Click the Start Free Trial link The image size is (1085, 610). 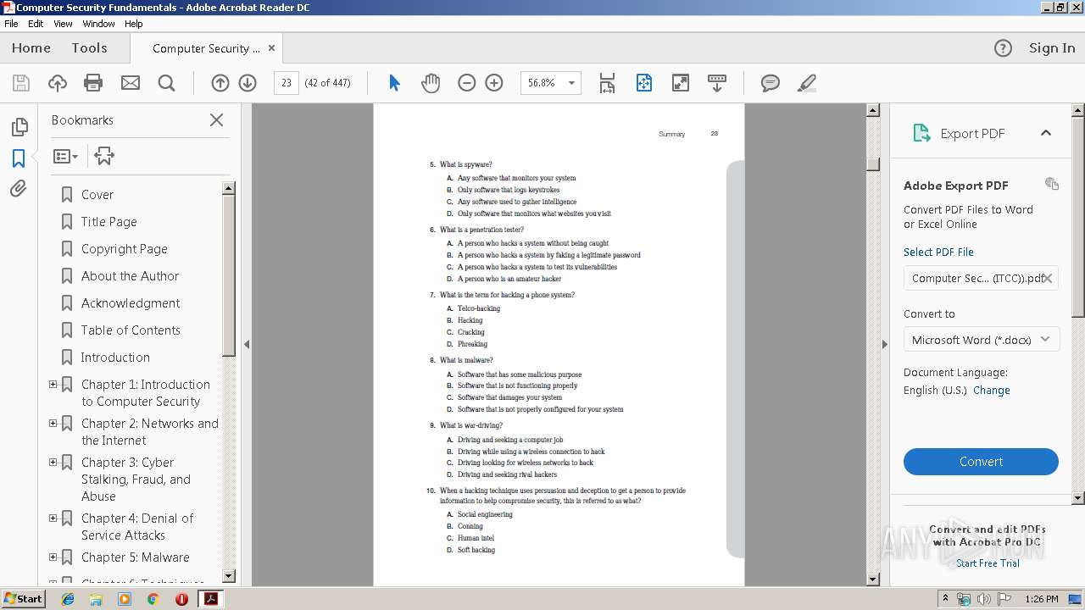(x=988, y=563)
